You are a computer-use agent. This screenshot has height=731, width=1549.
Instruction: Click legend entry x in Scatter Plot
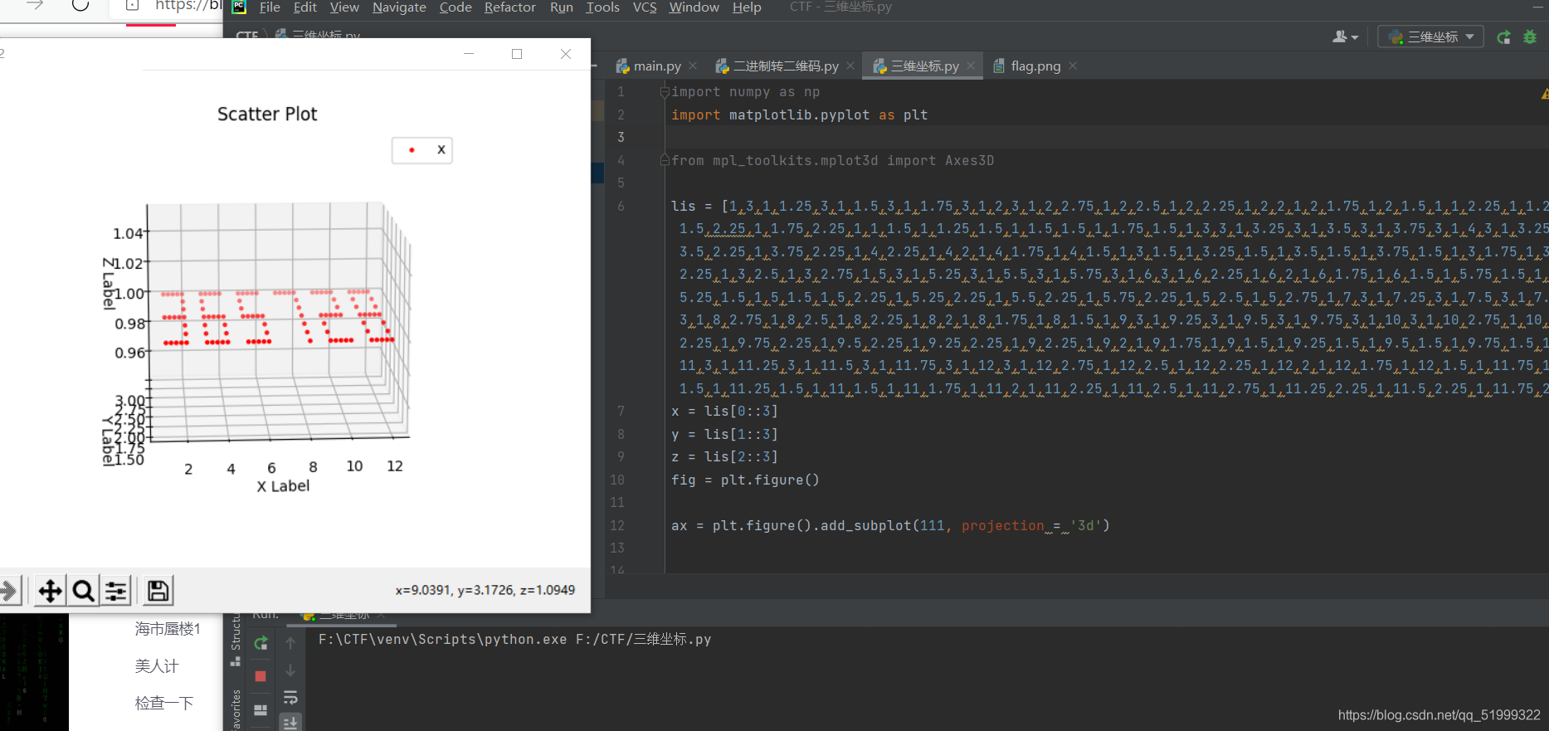point(422,150)
